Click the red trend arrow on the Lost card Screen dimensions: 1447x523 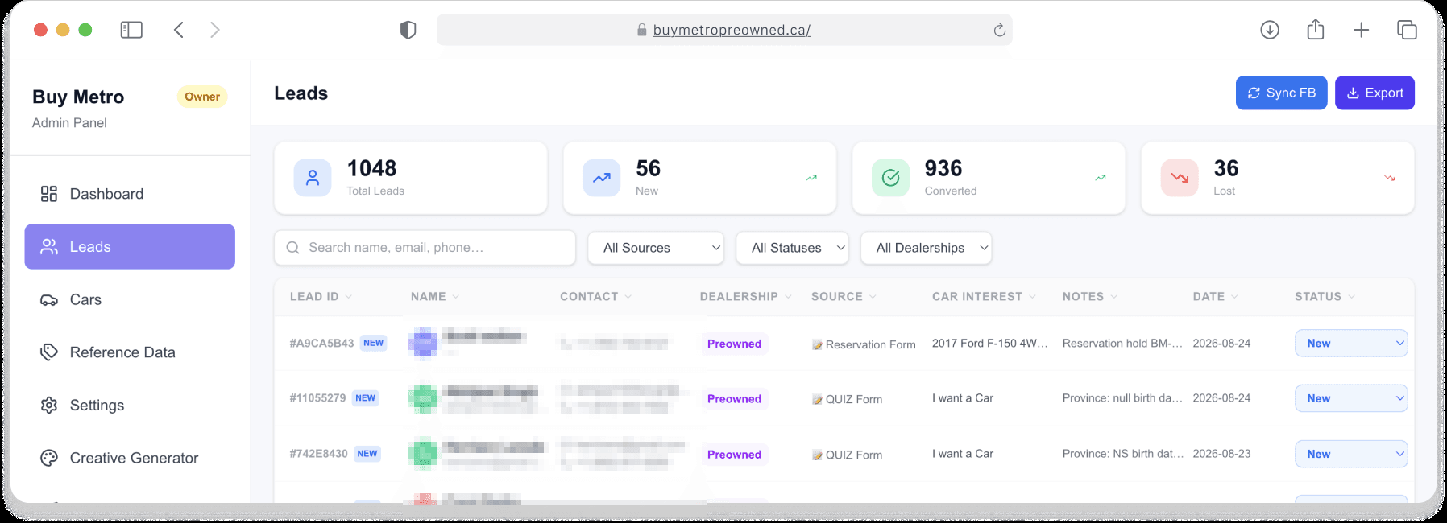[x=1390, y=178]
